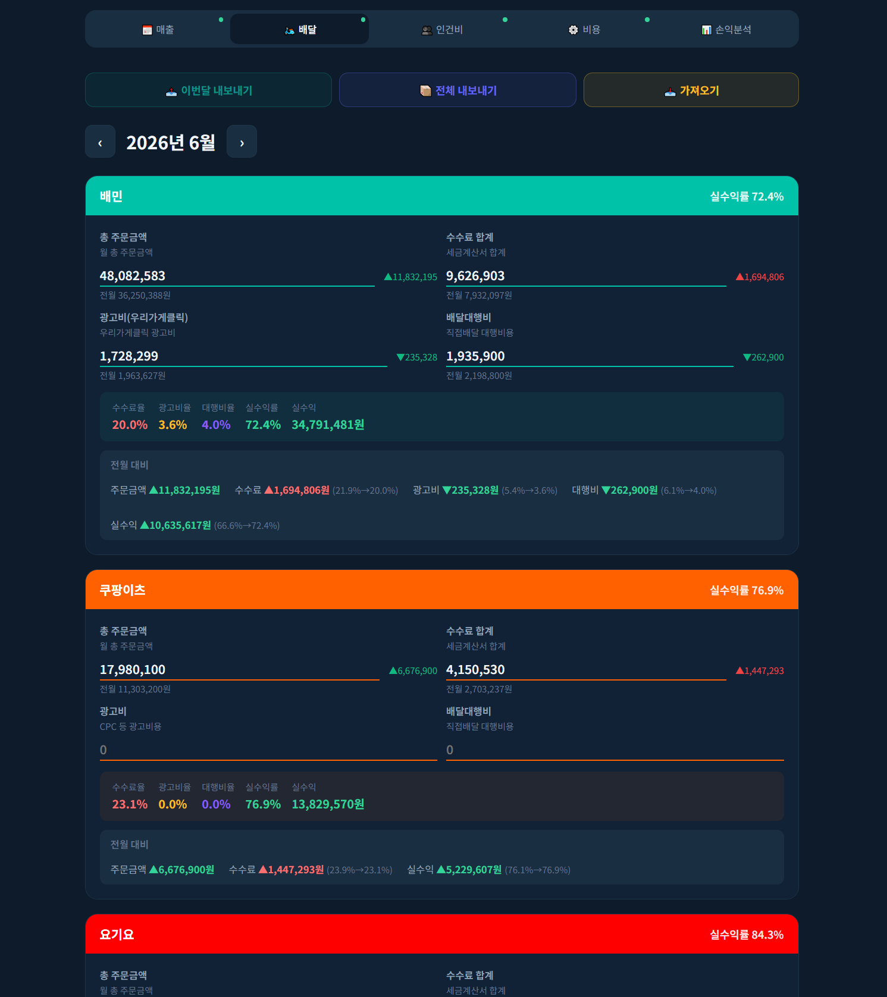Click the ▼235,328 delta beside 1,728,299

[416, 357]
